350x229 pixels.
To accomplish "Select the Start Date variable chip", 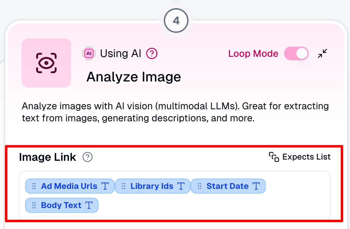I will pyautogui.click(x=228, y=186).
